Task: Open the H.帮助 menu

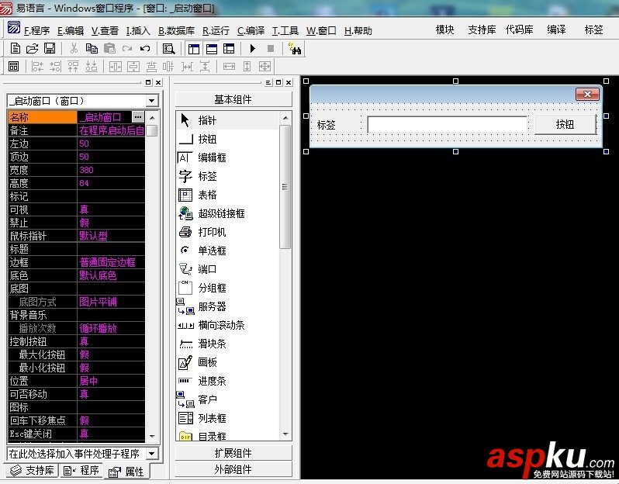Action: (x=358, y=31)
